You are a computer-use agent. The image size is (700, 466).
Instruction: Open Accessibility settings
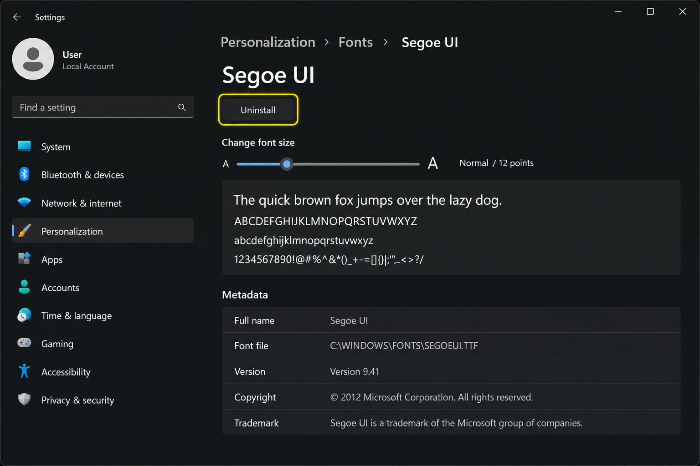tap(103, 372)
